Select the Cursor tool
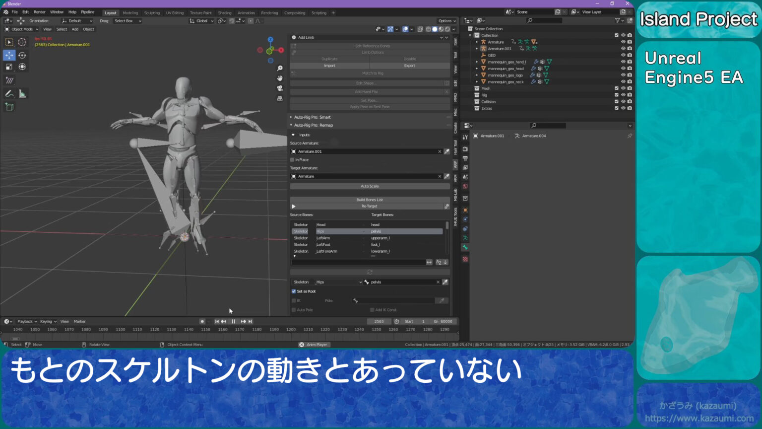This screenshot has width=762, height=429. tap(22, 43)
